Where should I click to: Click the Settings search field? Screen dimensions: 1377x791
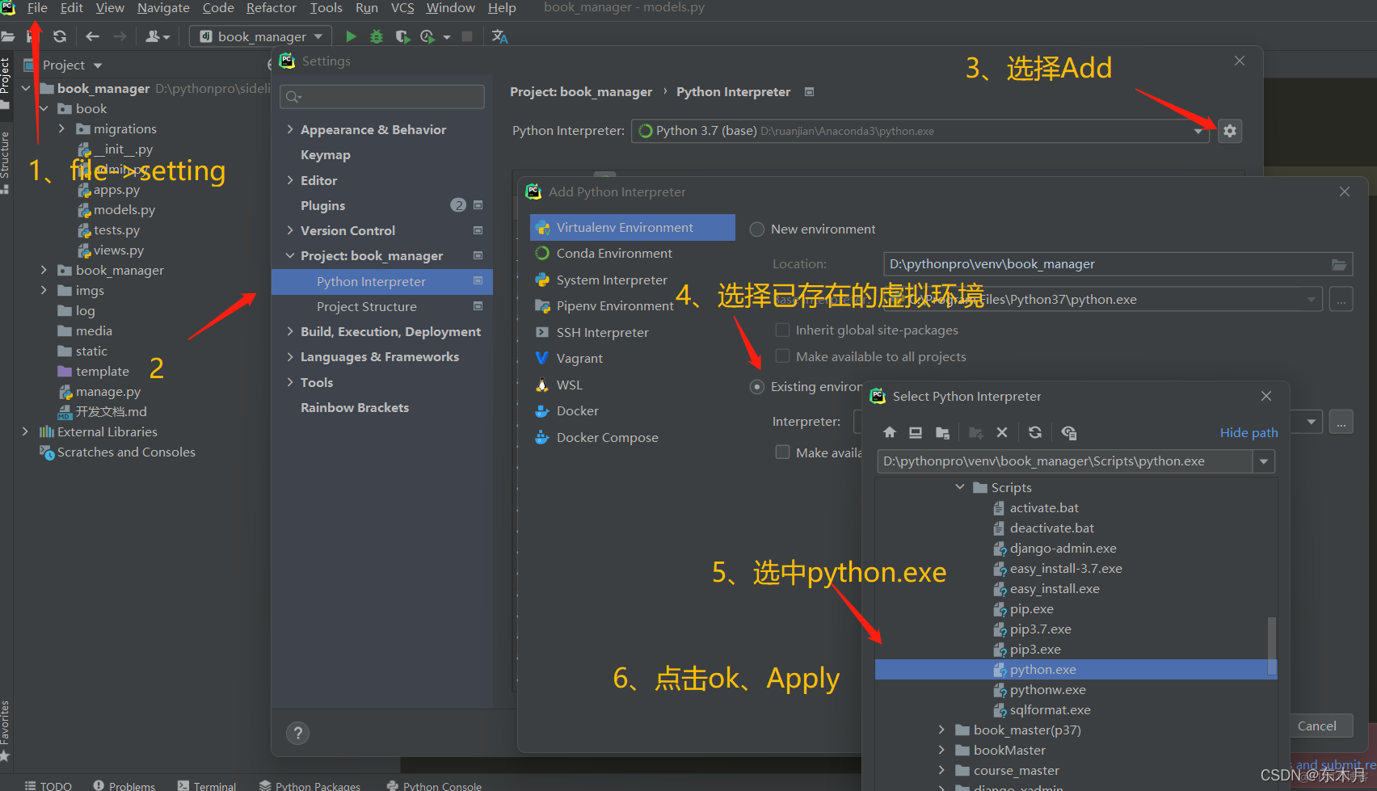[382, 97]
